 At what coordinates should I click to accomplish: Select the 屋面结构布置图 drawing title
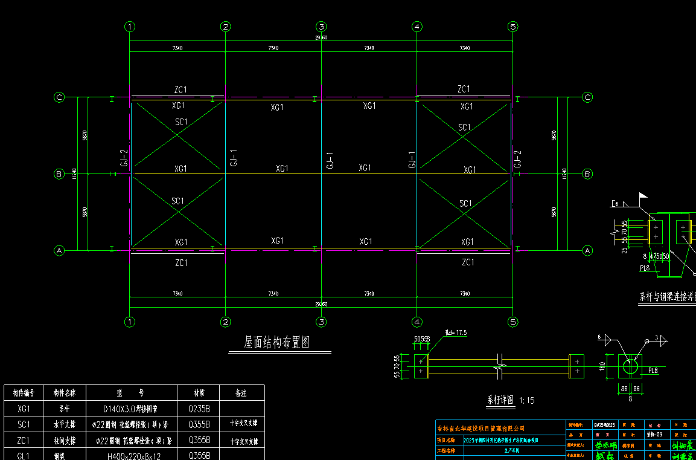point(277,343)
